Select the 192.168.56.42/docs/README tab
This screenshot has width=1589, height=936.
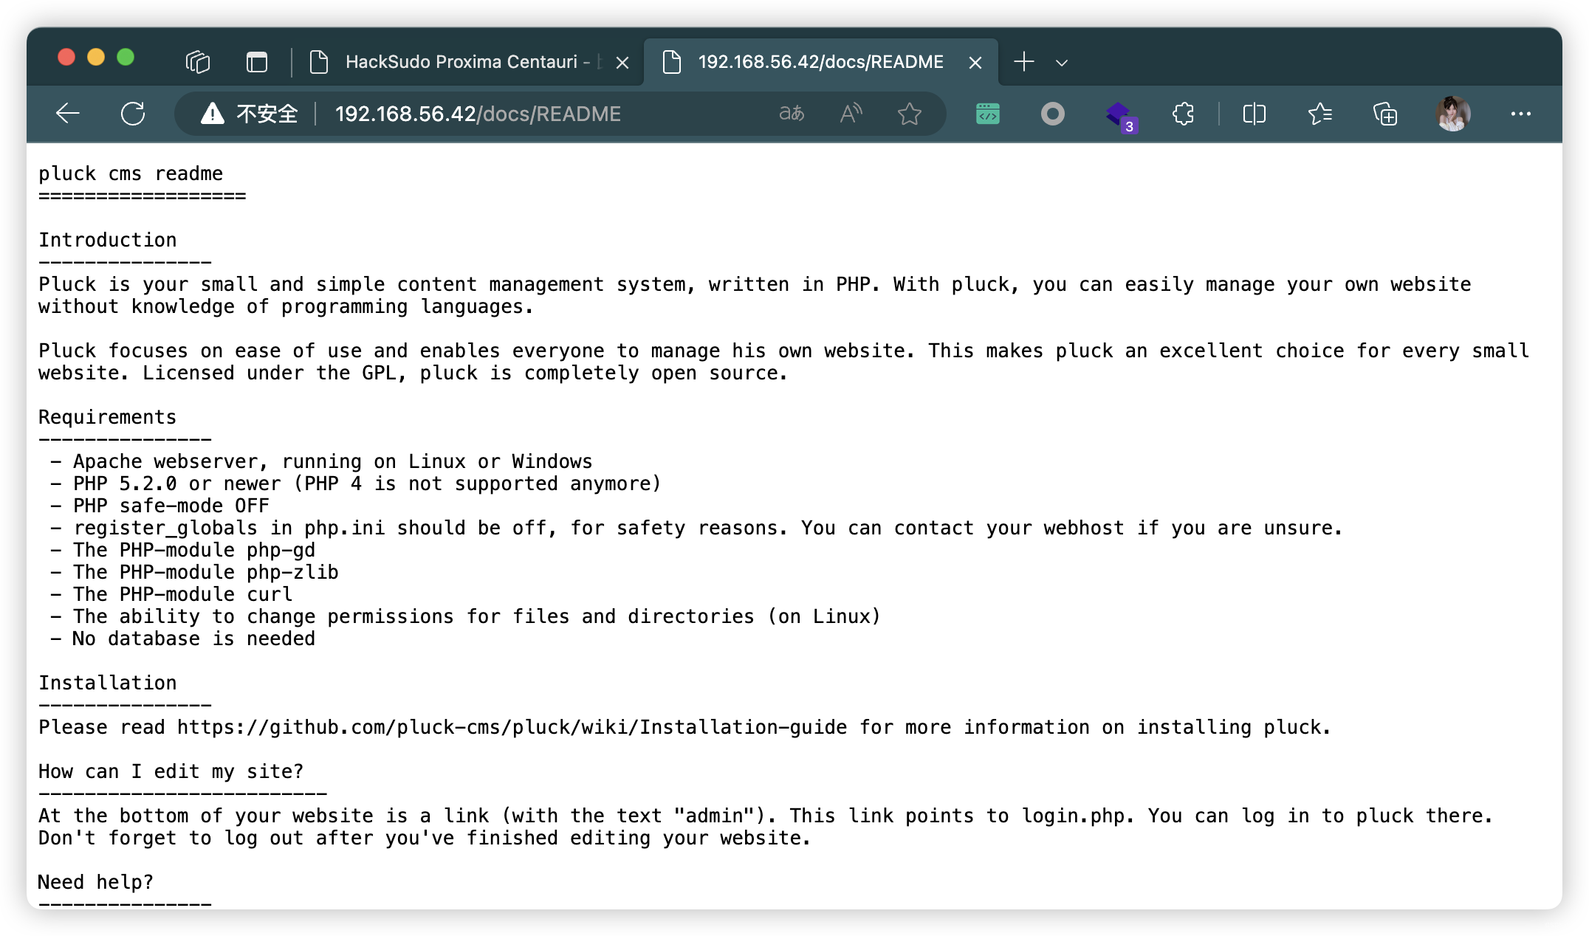pyautogui.click(x=820, y=62)
